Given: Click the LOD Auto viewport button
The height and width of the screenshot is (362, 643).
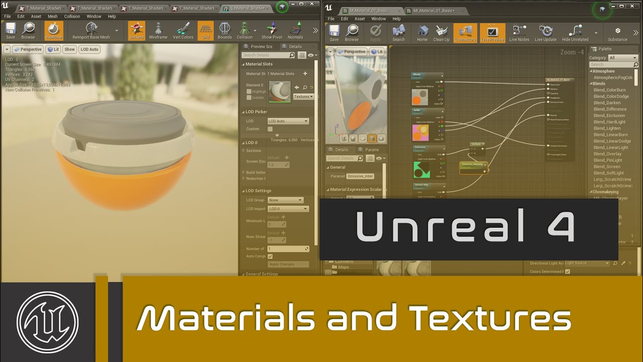Looking at the screenshot, I should [89, 49].
